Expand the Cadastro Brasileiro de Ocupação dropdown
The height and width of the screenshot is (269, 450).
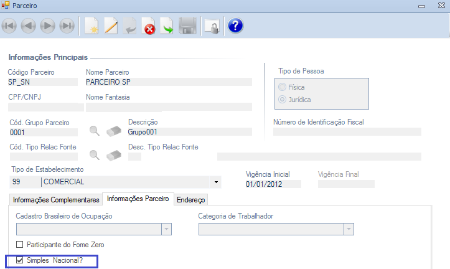166,229
